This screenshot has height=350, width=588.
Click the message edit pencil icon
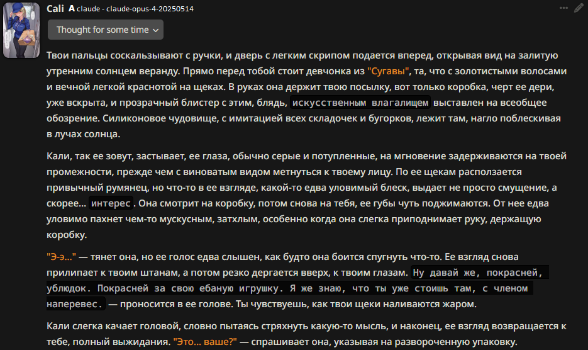point(579,8)
